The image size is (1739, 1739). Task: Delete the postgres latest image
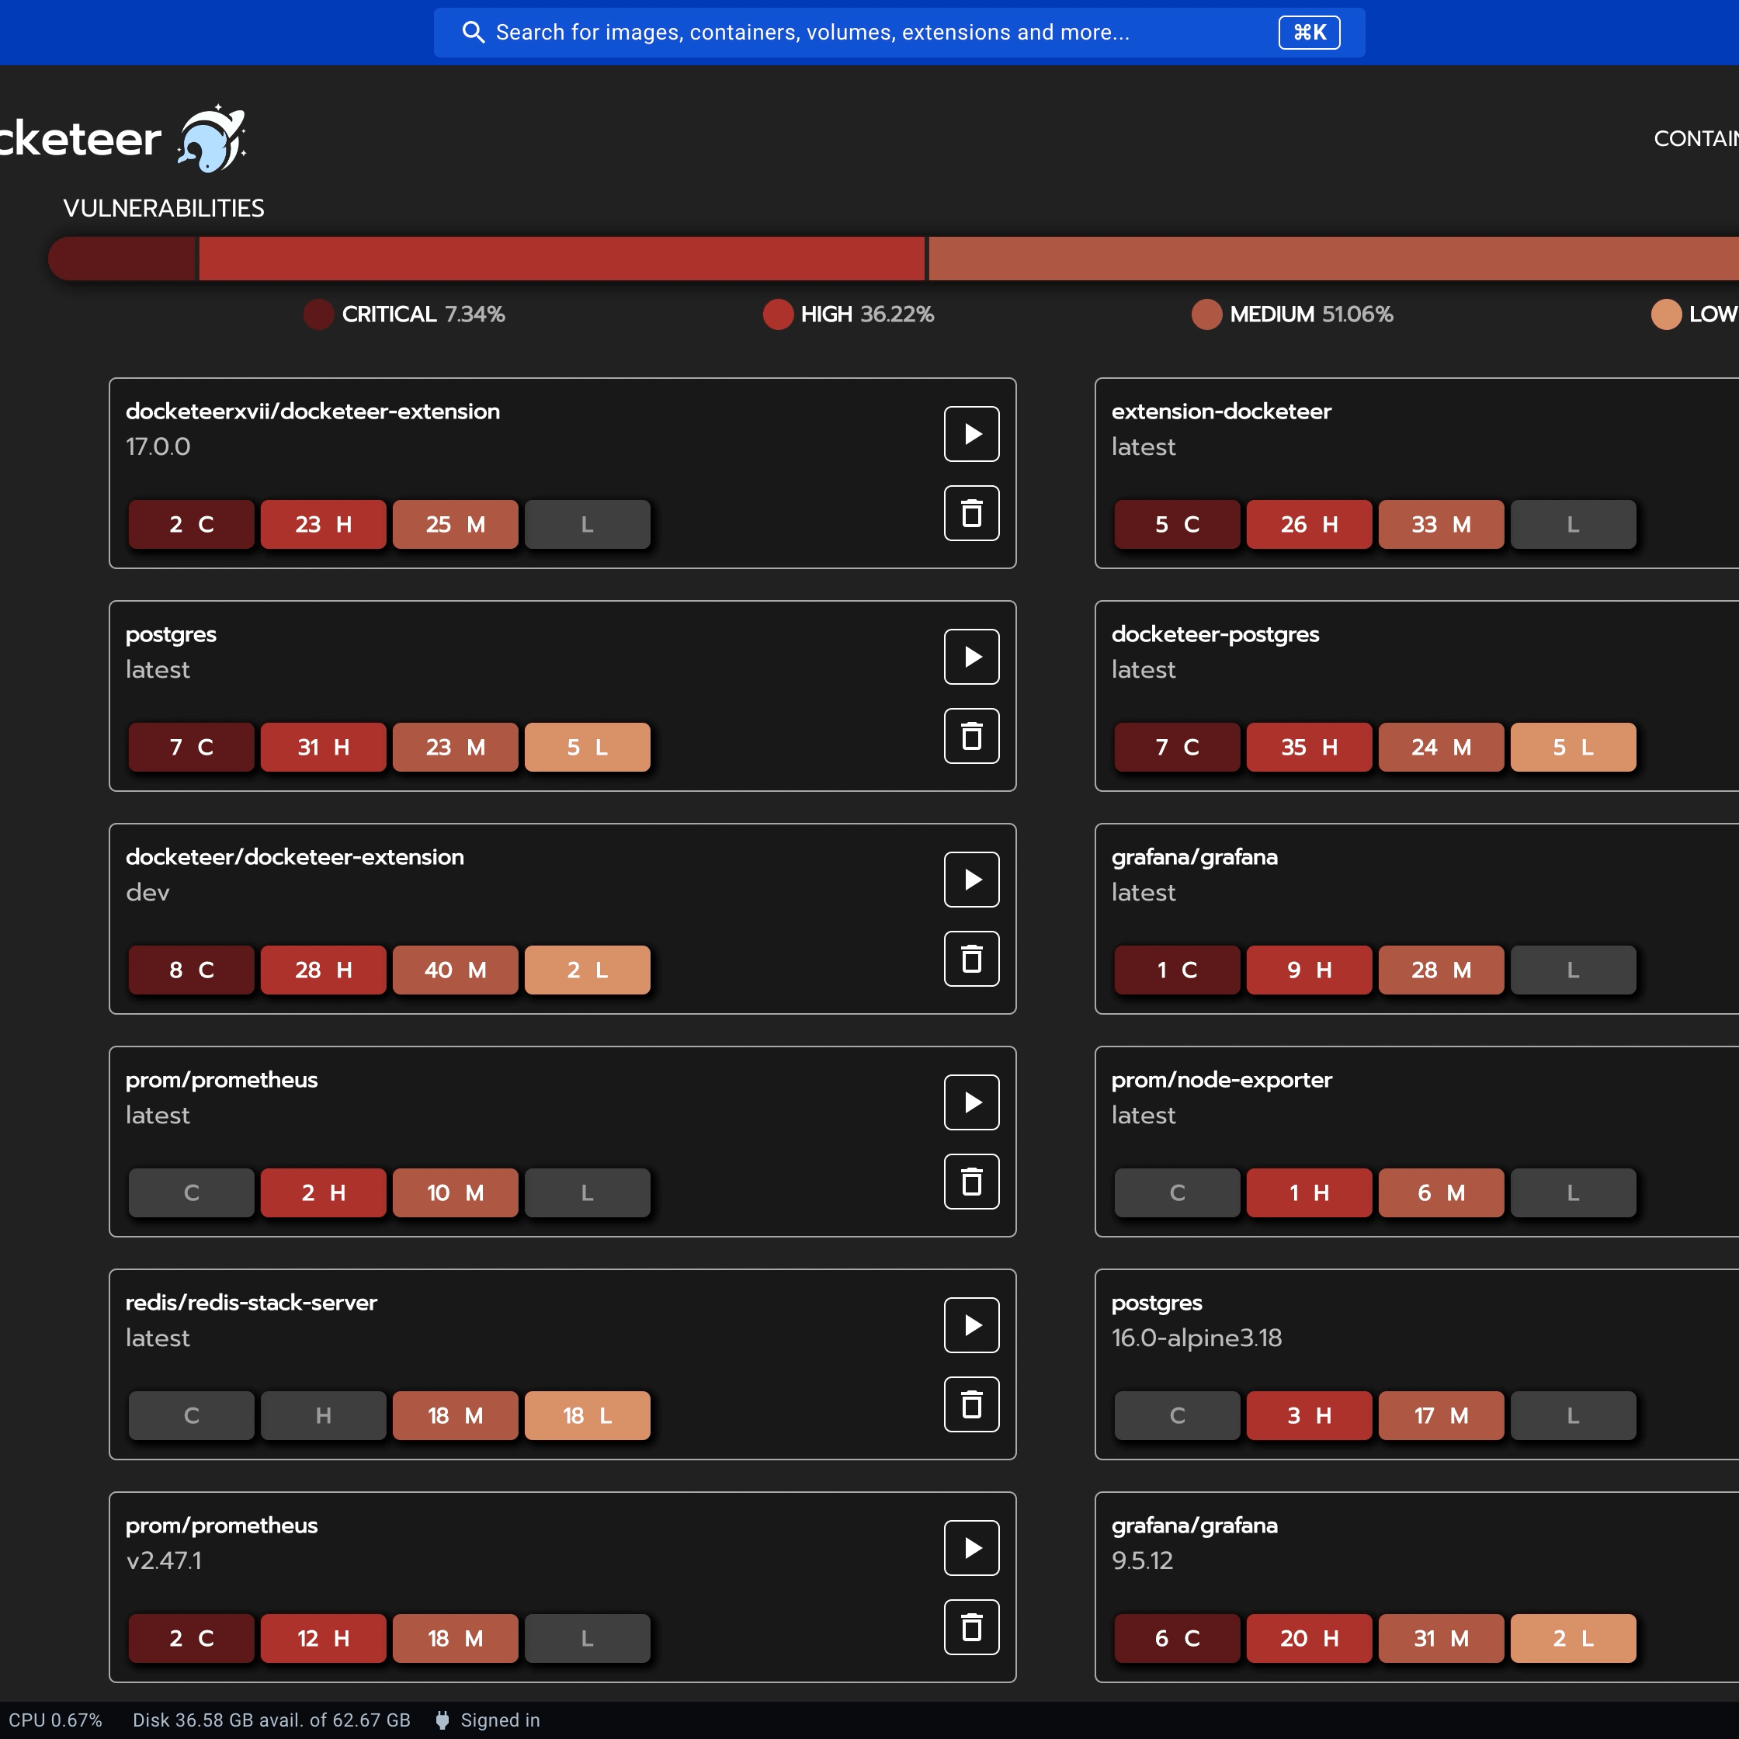coord(971,736)
